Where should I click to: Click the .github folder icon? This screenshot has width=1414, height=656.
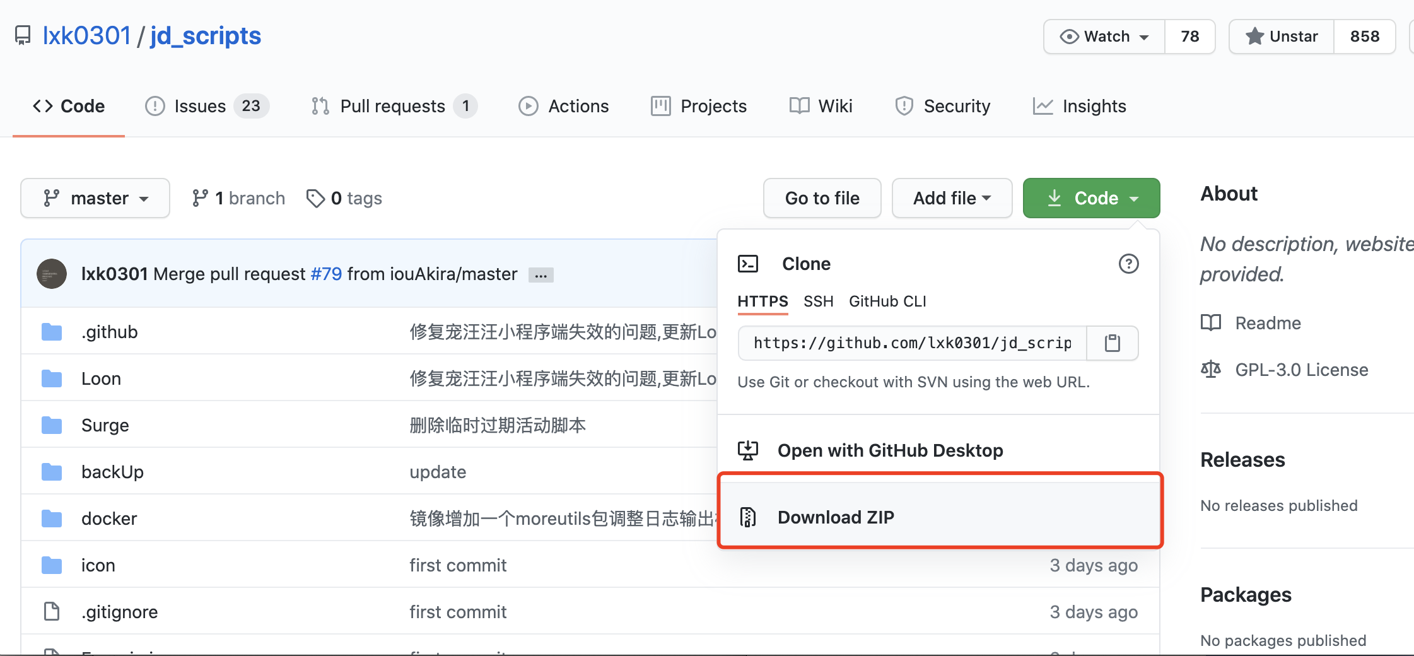click(52, 332)
